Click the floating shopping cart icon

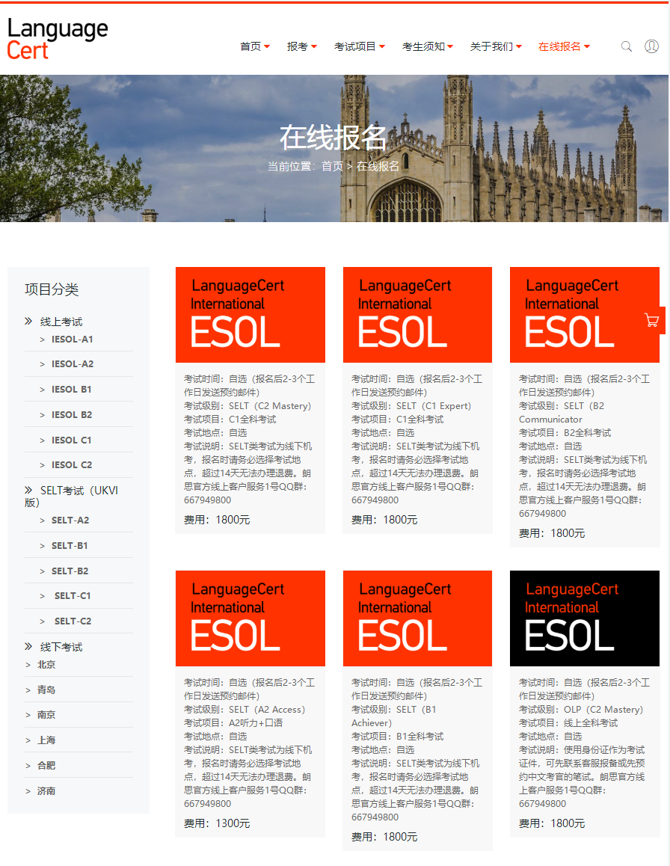(x=652, y=320)
